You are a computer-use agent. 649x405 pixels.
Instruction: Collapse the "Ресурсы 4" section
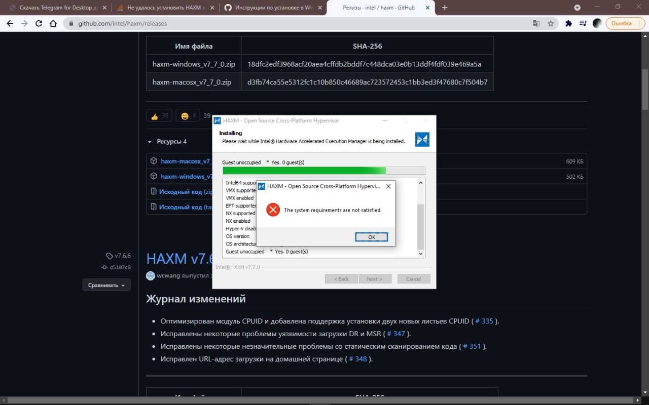tap(168, 142)
